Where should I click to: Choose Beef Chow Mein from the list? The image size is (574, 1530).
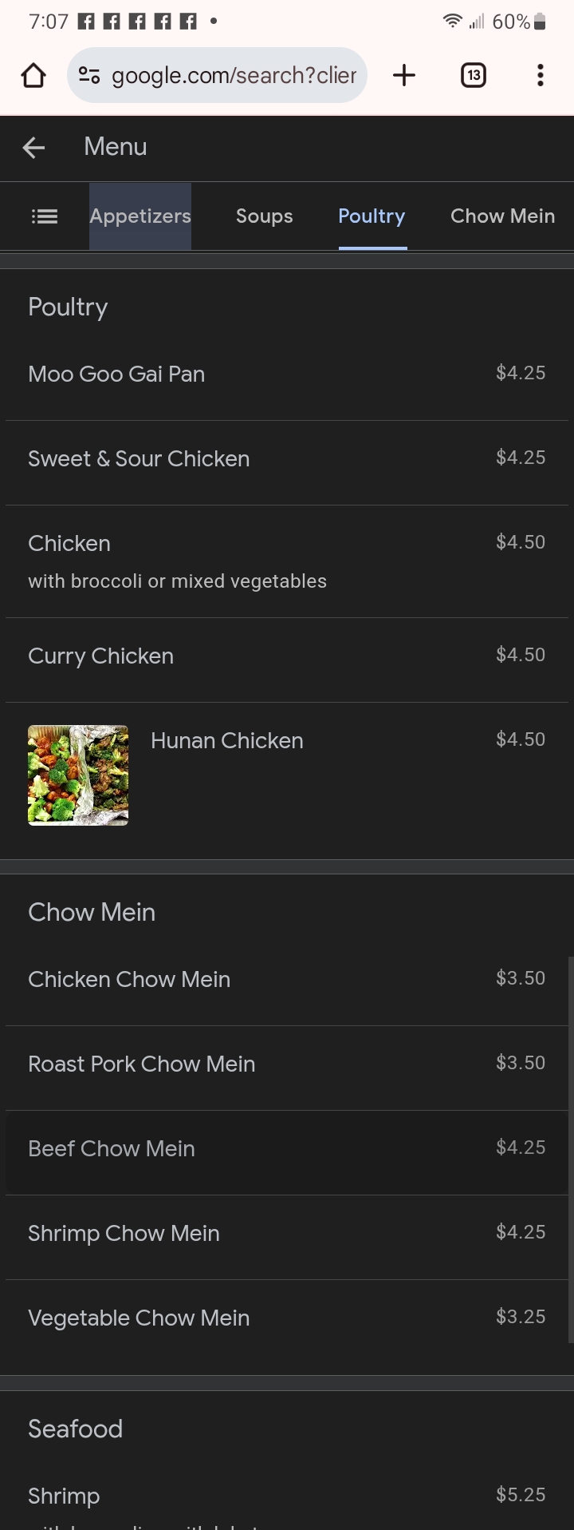click(x=112, y=1149)
